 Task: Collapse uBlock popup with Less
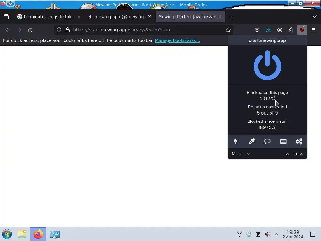point(294,154)
